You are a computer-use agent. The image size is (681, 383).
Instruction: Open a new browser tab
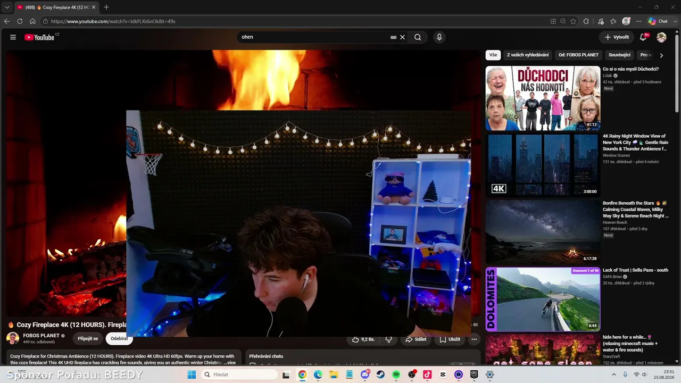pyautogui.click(x=106, y=7)
